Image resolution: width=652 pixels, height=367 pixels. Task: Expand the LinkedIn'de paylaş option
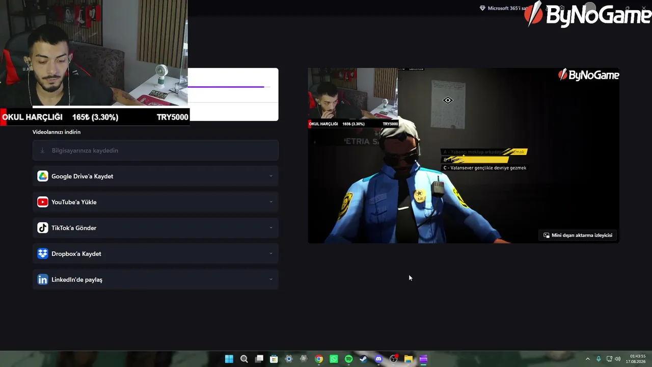coord(270,280)
